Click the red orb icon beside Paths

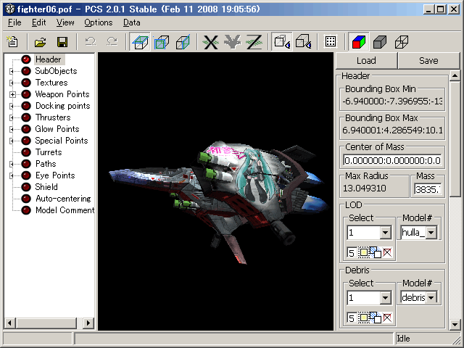pyautogui.click(x=26, y=164)
